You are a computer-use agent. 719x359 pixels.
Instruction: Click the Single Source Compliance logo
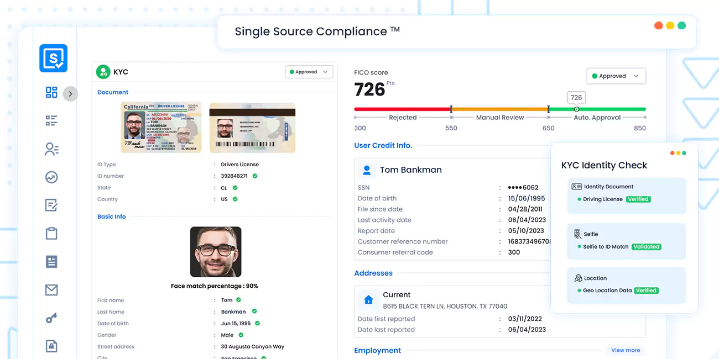click(316, 31)
